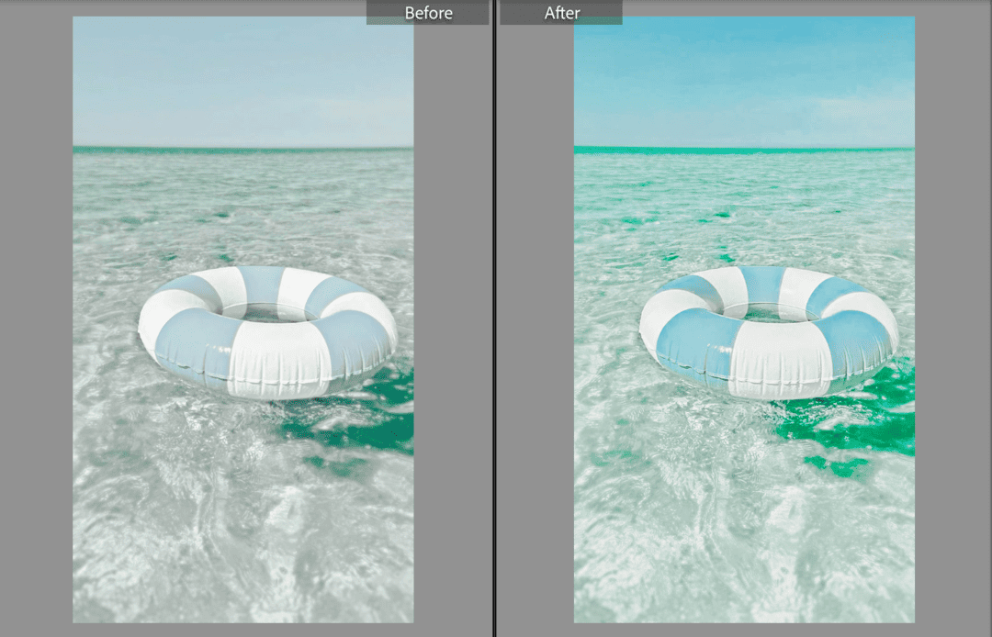Viewport: 992px width, 637px height.
Task: Click the After label tab
Action: point(561,13)
